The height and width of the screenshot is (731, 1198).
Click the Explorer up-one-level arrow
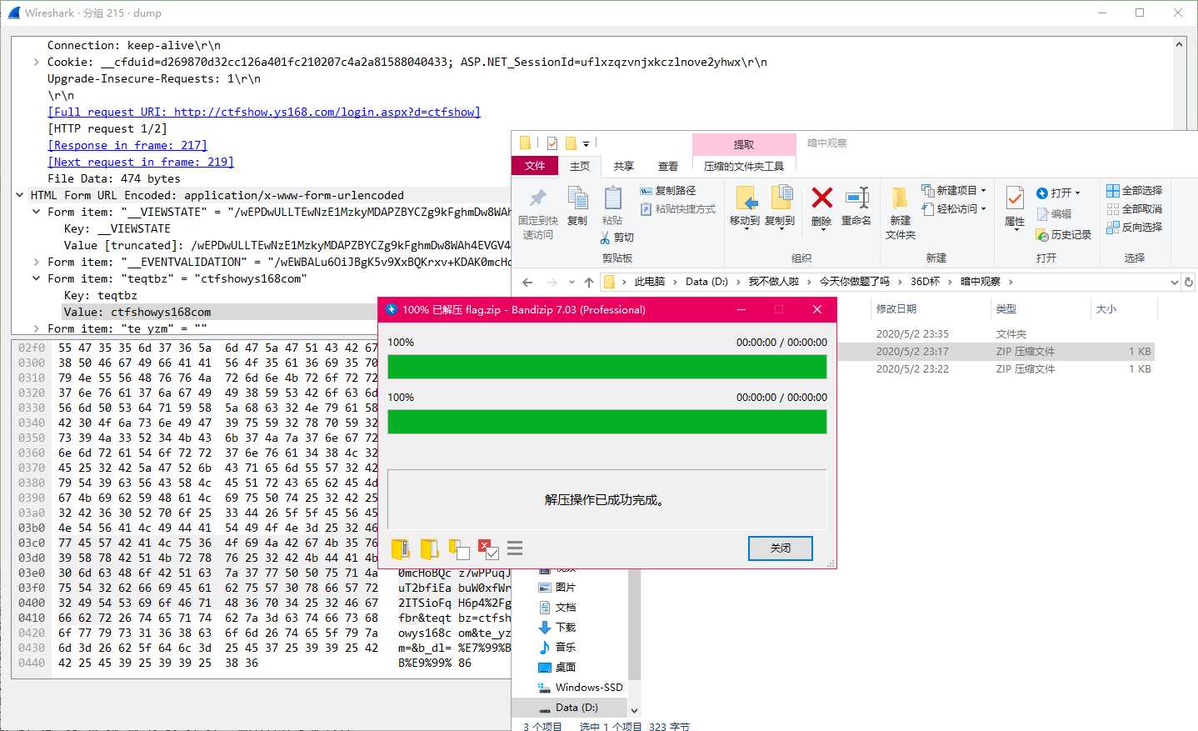coord(589,282)
